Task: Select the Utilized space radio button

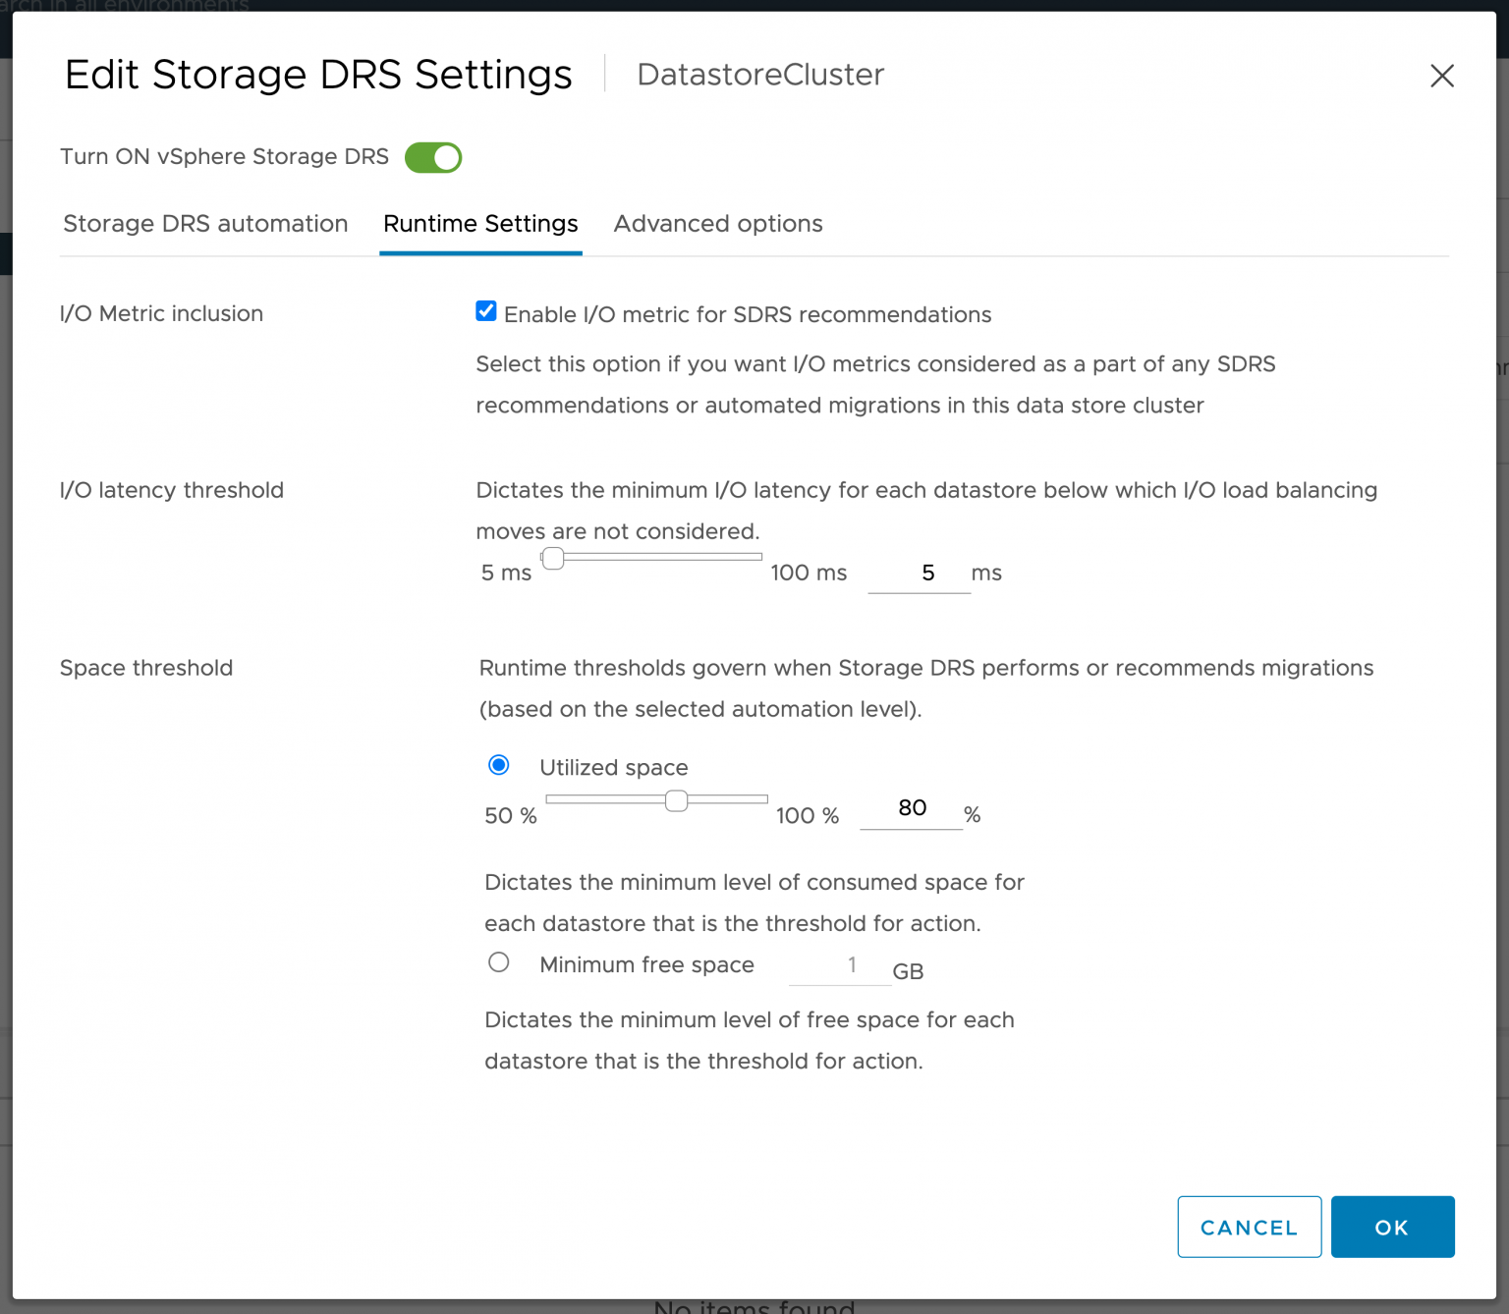Action: [x=499, y=765]
